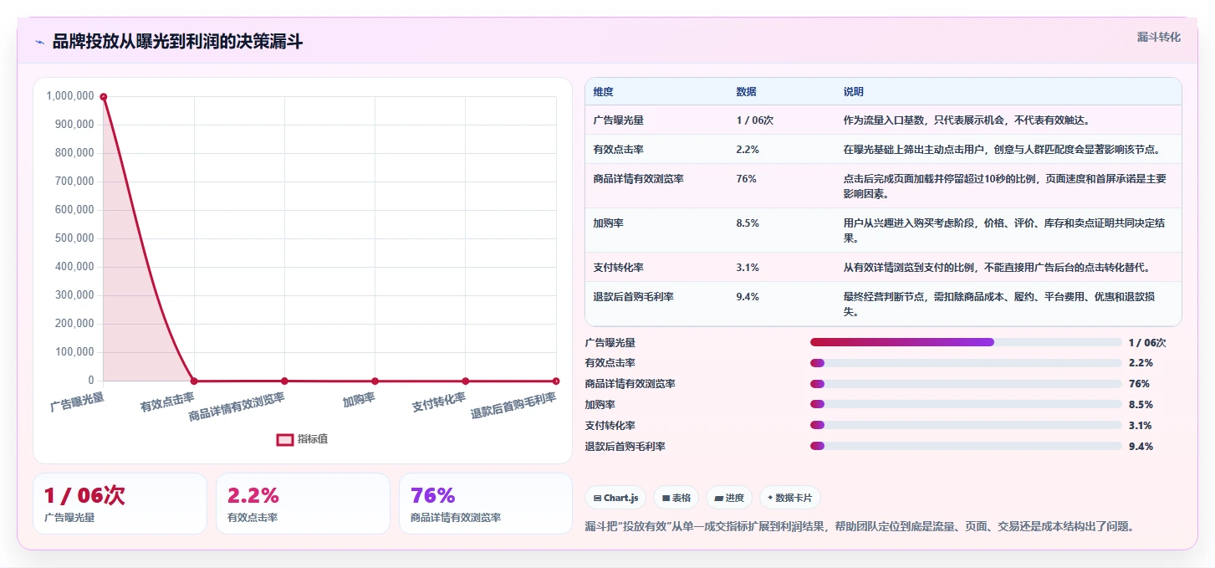The image size is (1215, 568).
Task: Click the chart data point above 退款后首购毛利率
Action: [x=556, y=381]
